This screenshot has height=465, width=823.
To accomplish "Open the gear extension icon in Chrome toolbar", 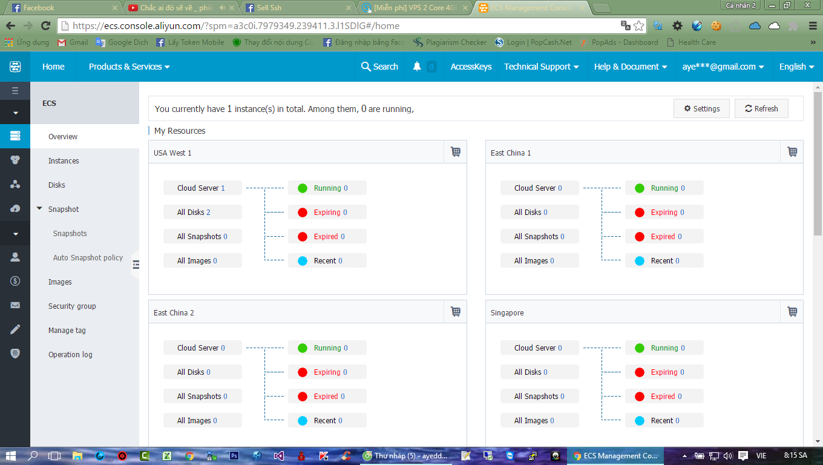I will 678,25.
